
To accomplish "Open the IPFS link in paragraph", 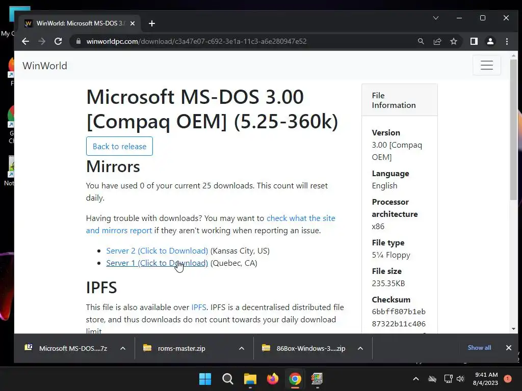I will 198,307.
